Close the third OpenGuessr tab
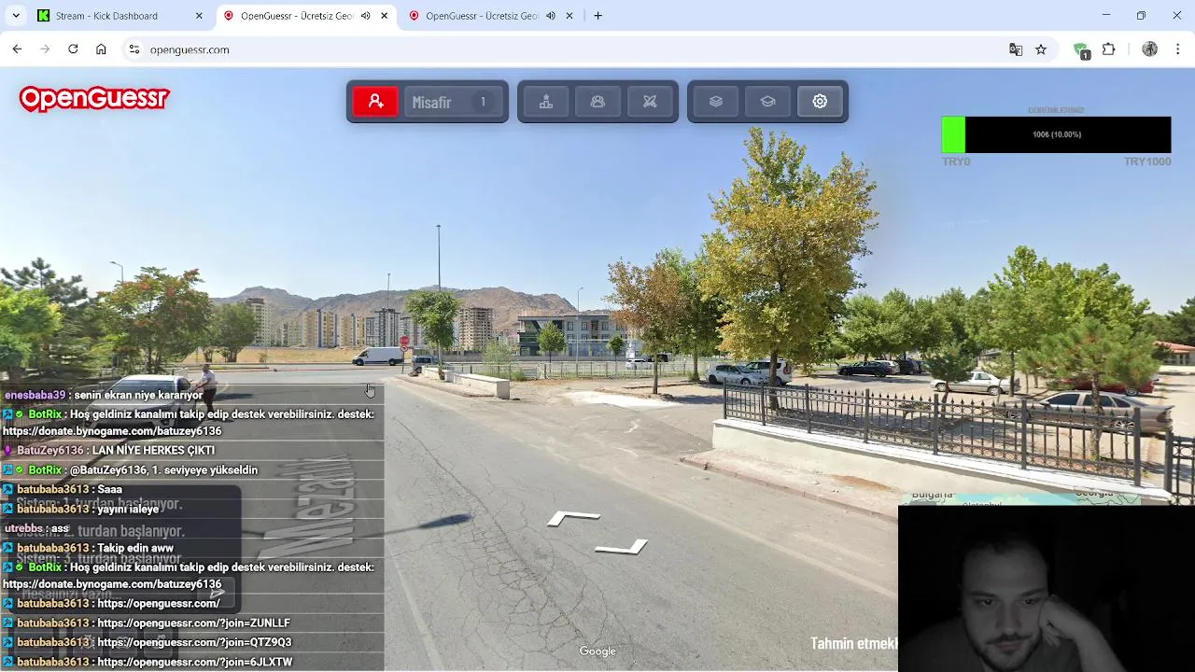This screenshot has height=672, width=1195. (x=569, y=16)
